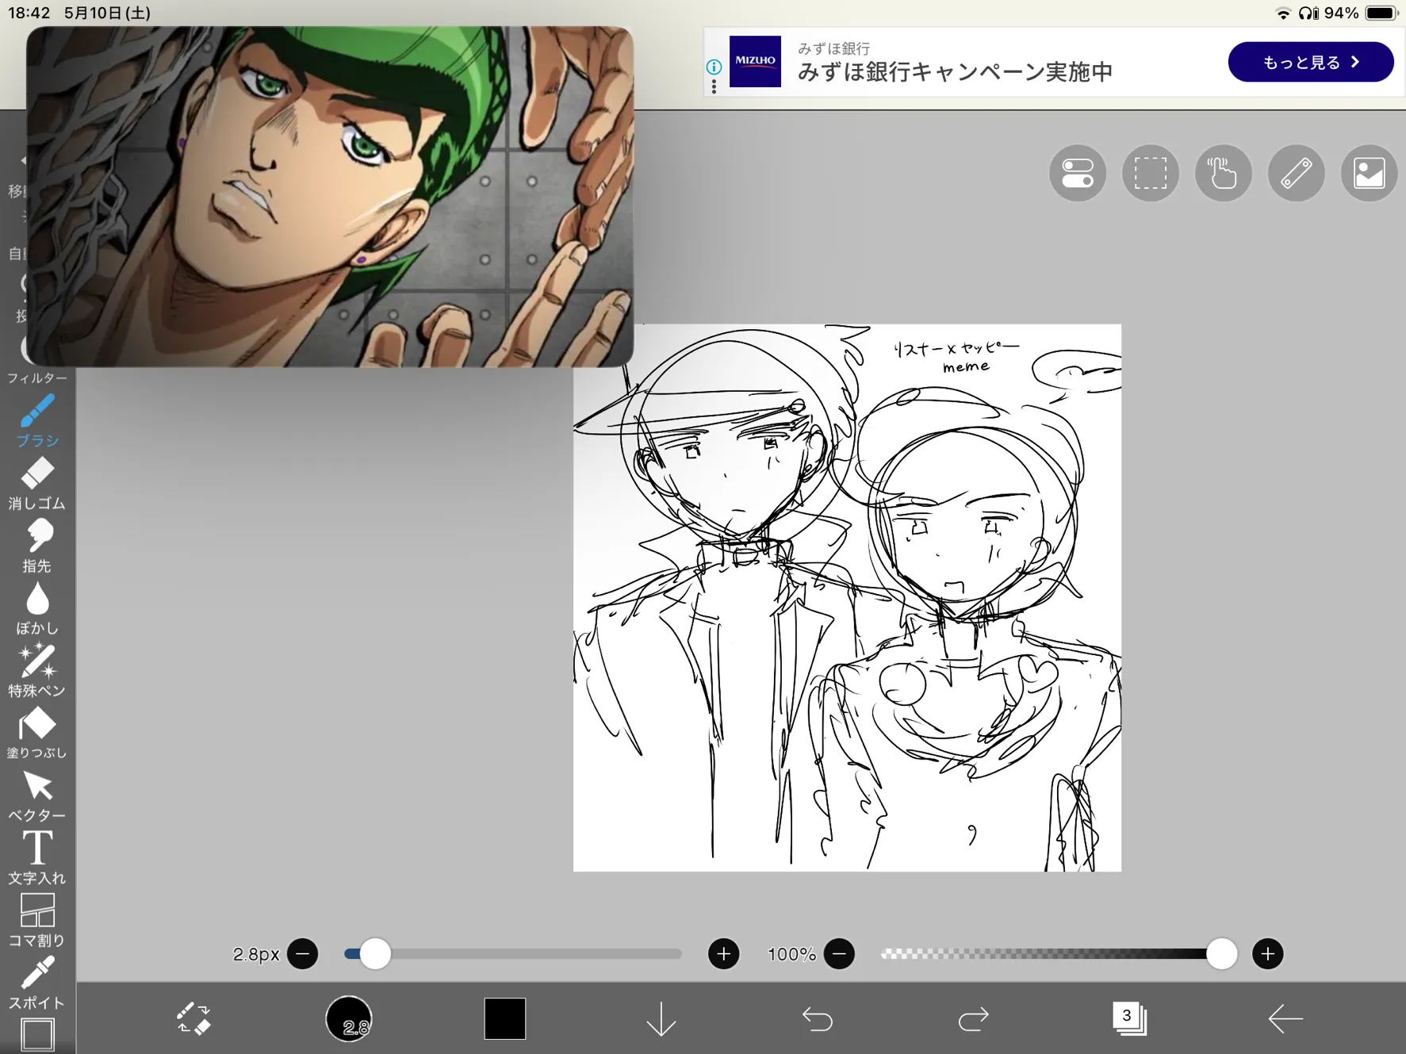Undo the last stroke

click(x=818, y=1018)
